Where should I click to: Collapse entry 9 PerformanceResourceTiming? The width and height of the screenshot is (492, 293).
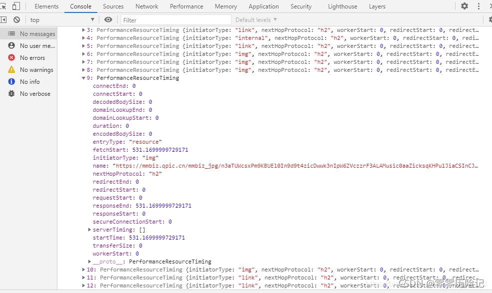[83, 78]
